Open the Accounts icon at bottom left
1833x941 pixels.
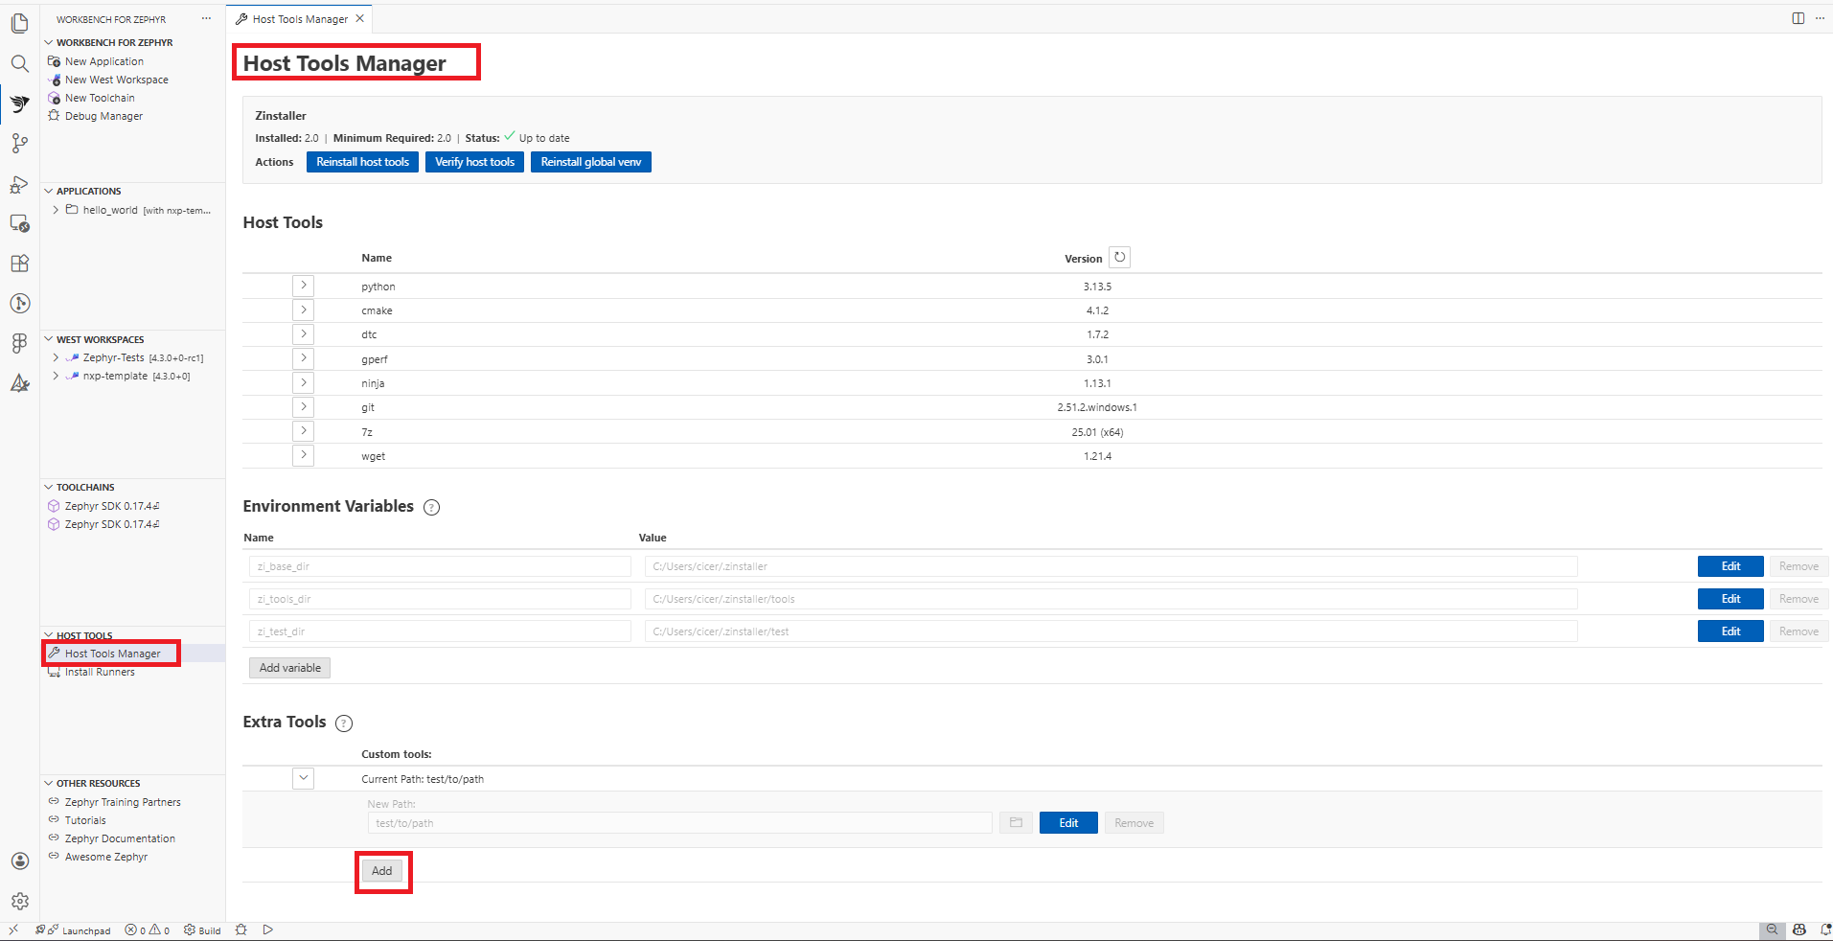click(19, 861)
